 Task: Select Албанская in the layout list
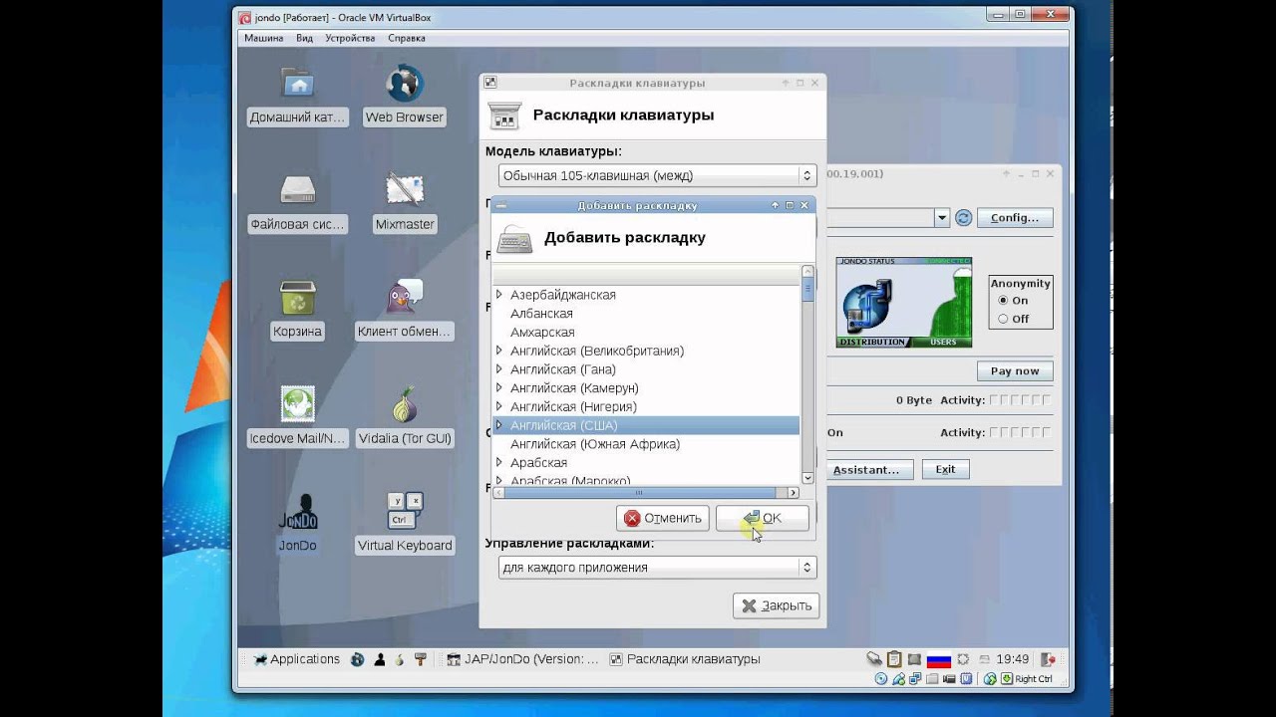point(541,314)
